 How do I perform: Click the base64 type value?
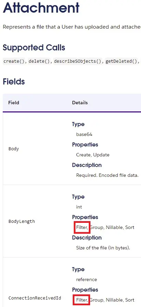(x=84, y=135)
